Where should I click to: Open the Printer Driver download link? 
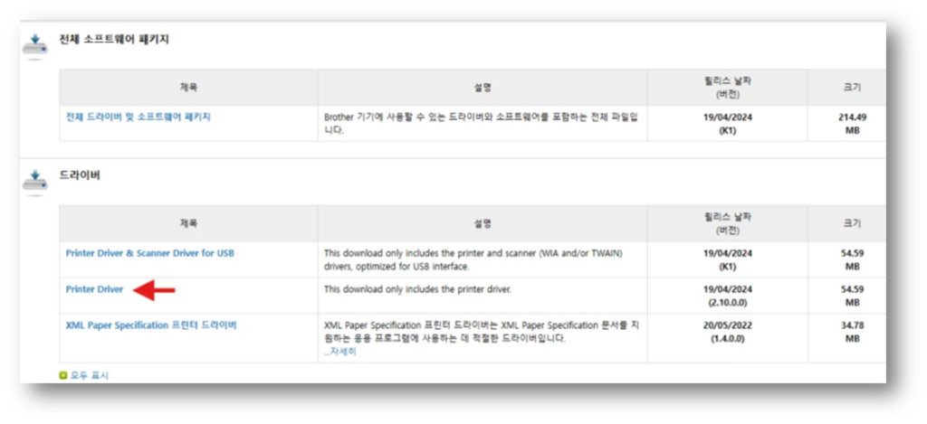point(94,289)
